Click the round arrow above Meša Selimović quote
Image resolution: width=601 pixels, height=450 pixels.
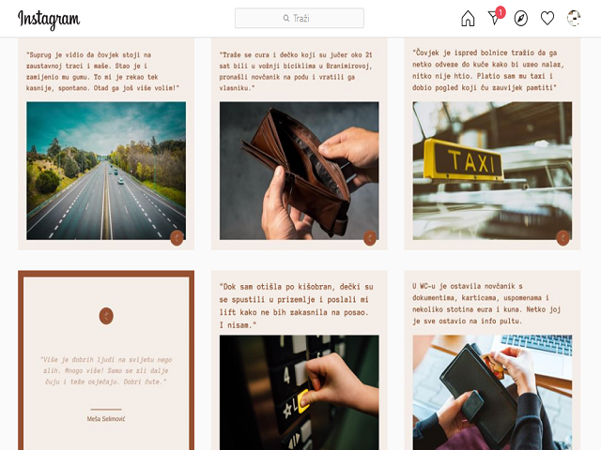(x=106, y=316)
